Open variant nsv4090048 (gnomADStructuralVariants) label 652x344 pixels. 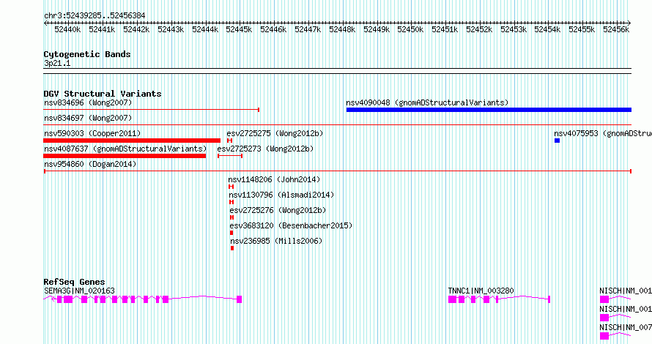click(x=427, y=102)
